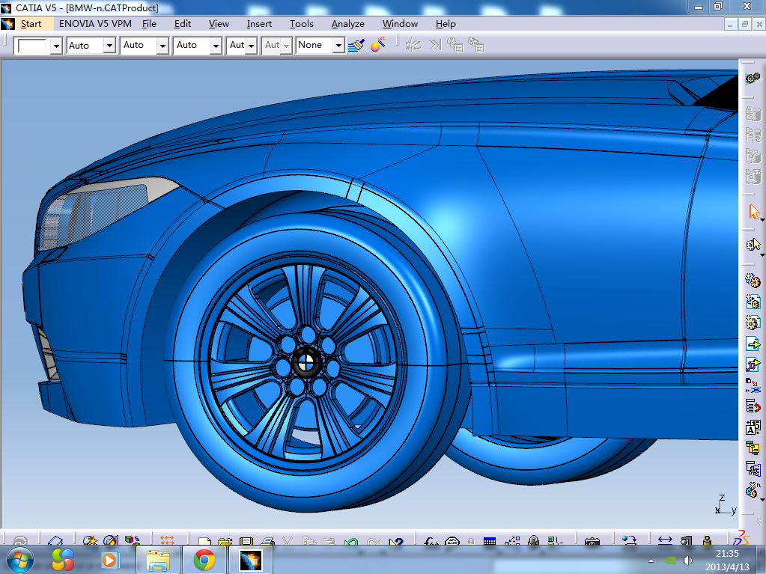Click the x-y-z axis indicator
This screenshot has width=766, height=574.
(x=726, y=504)
